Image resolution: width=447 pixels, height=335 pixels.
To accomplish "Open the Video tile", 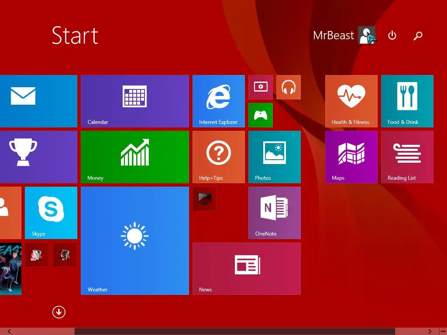I will (x=261, y=87).
